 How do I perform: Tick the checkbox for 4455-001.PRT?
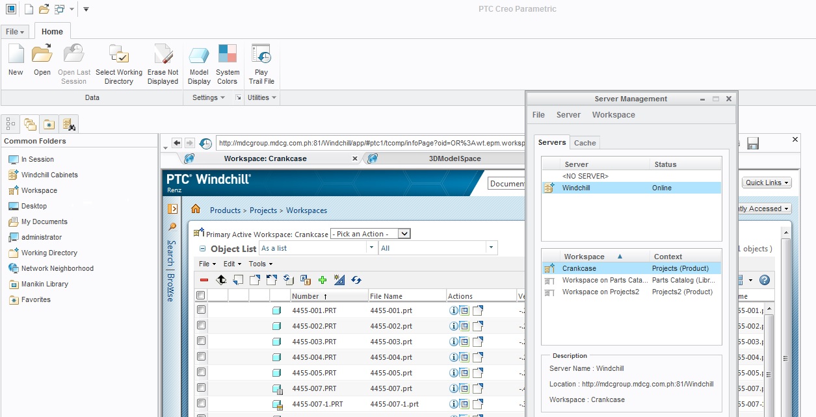pos(201,310)
